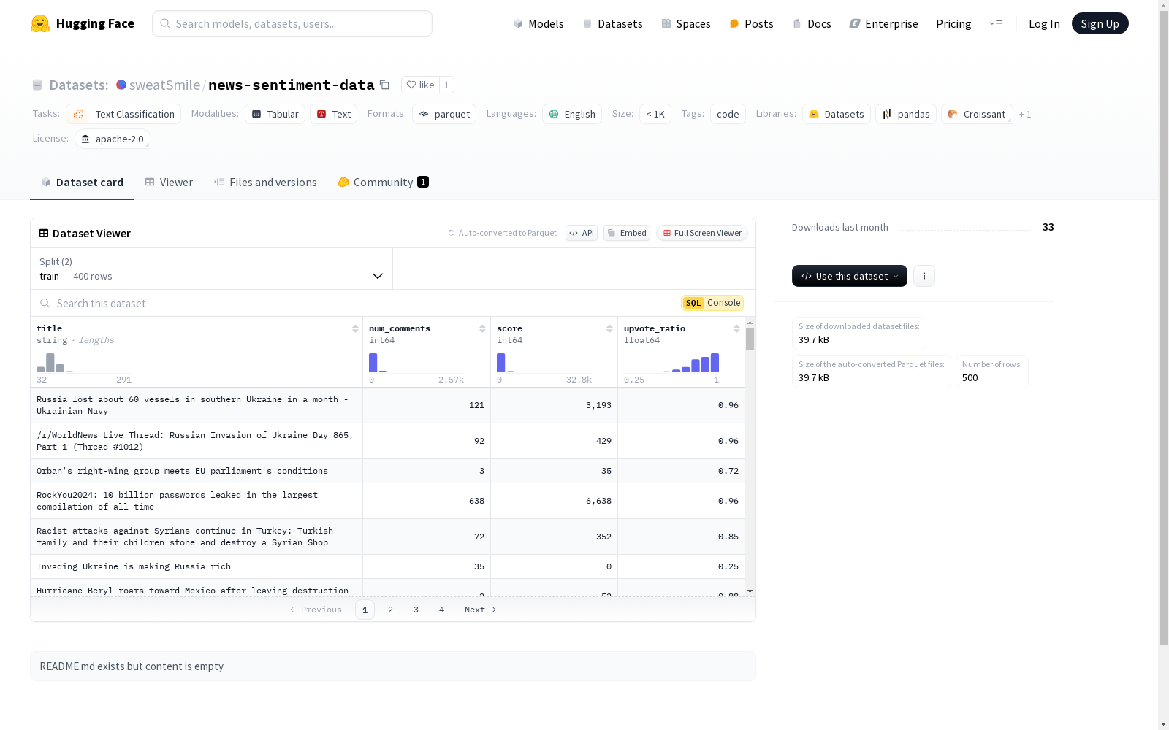This screenshot has height=730, width=1169.
Task: Select the Text modality tag
Action: click(333, 114)
